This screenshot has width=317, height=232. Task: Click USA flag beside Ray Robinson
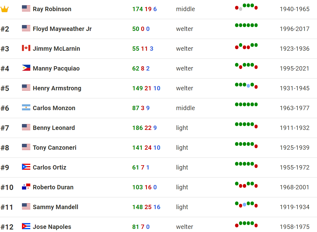(x=26, y=8)
